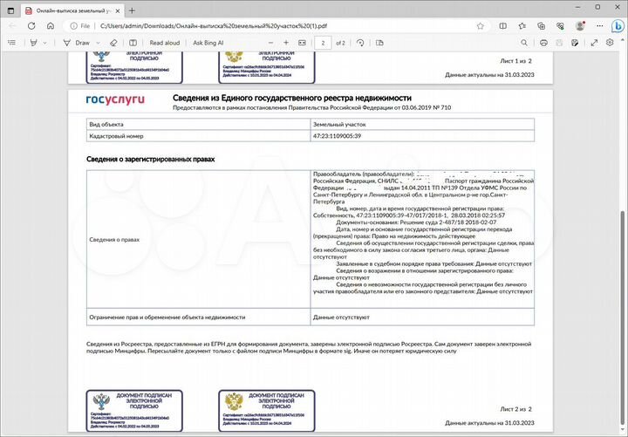The image size is (628, 437).
Task: Select the PDF Highlight tool
Action: pos(34,43)
